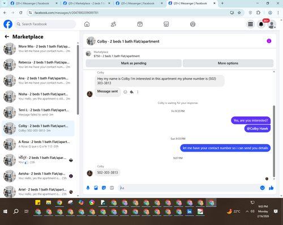Open Terri L conversation
Screen dimensions: 283x225
38,112
